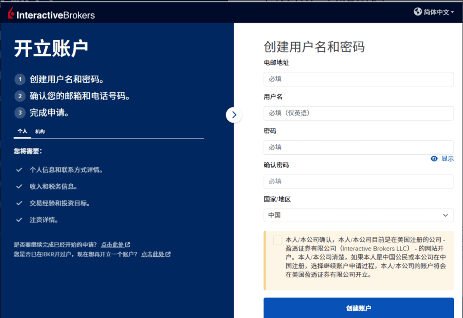Click the 确认密码 input field
This screenshot has height=318, width=463.
pos(359,181)
